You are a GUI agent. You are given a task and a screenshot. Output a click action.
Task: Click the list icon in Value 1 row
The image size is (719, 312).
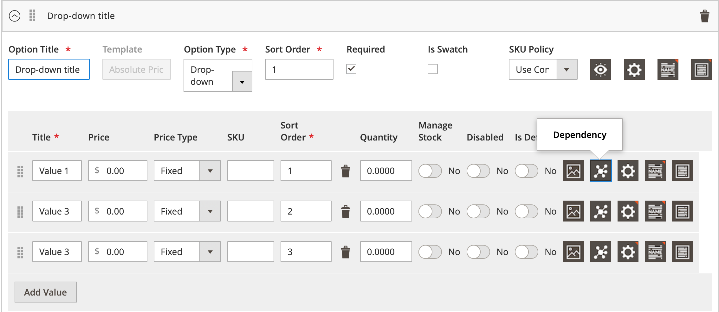click(x=682, y=171)
